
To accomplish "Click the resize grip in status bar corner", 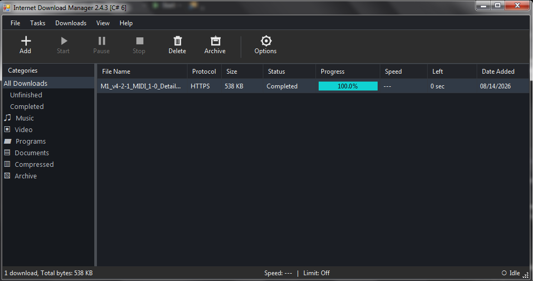I will pyautogui.click(x=526, y=275).
